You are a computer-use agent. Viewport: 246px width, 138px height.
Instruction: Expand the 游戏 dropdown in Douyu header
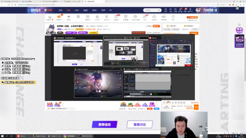click(x=95, y=10)
